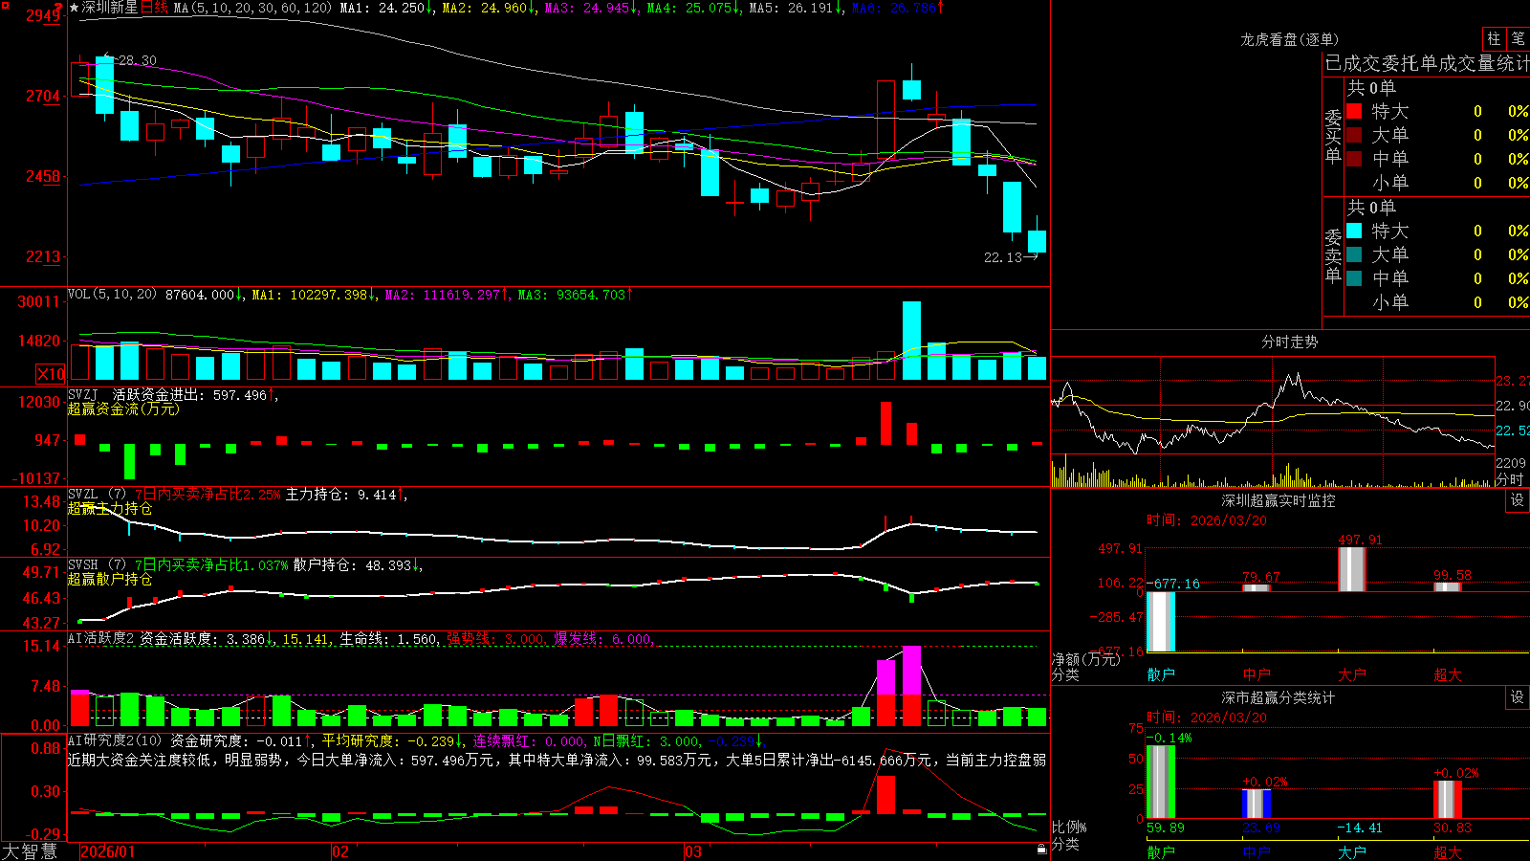Click the dark red 中单 buy-order swatch
The image size is (1530, 861).
click(1354, 159)
